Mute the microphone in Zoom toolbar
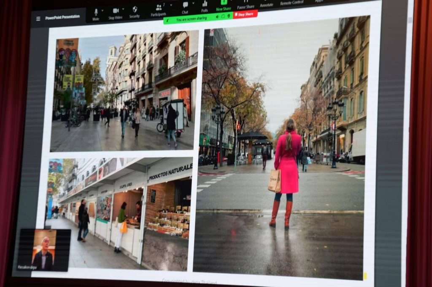The image size is (432, 287). point(96,14)
